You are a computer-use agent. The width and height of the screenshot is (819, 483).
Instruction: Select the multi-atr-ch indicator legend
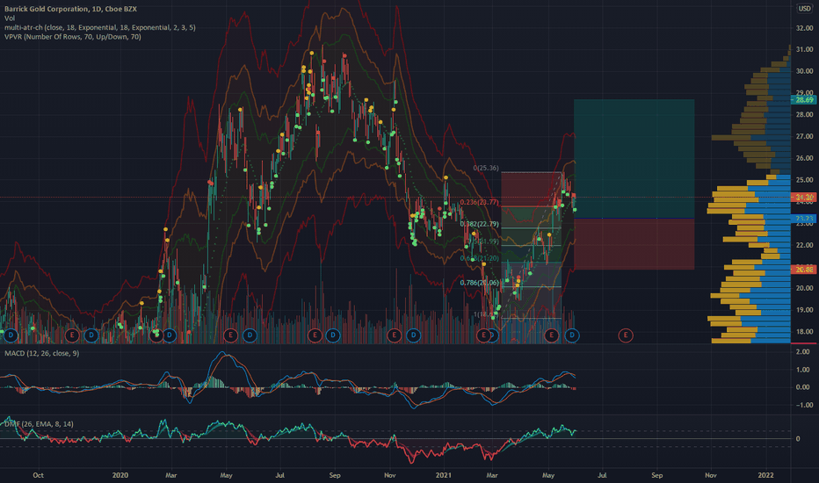[x=100, y=28]
